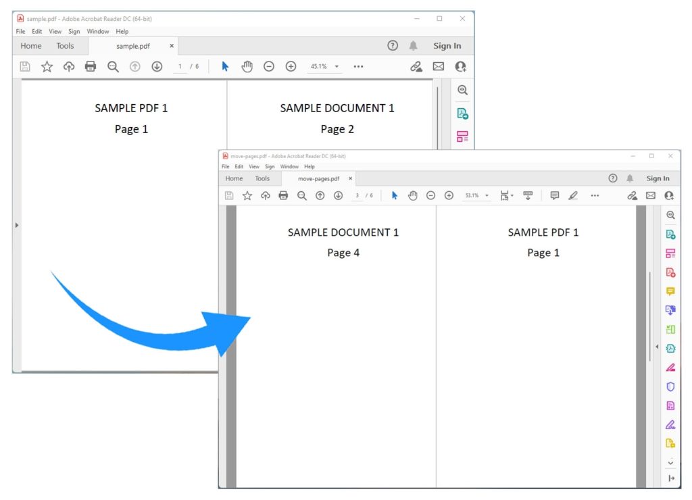692x500 pixels.
Task: Click upload to cloud icon in move-pages.pdf window
Action: coord(266,195)
